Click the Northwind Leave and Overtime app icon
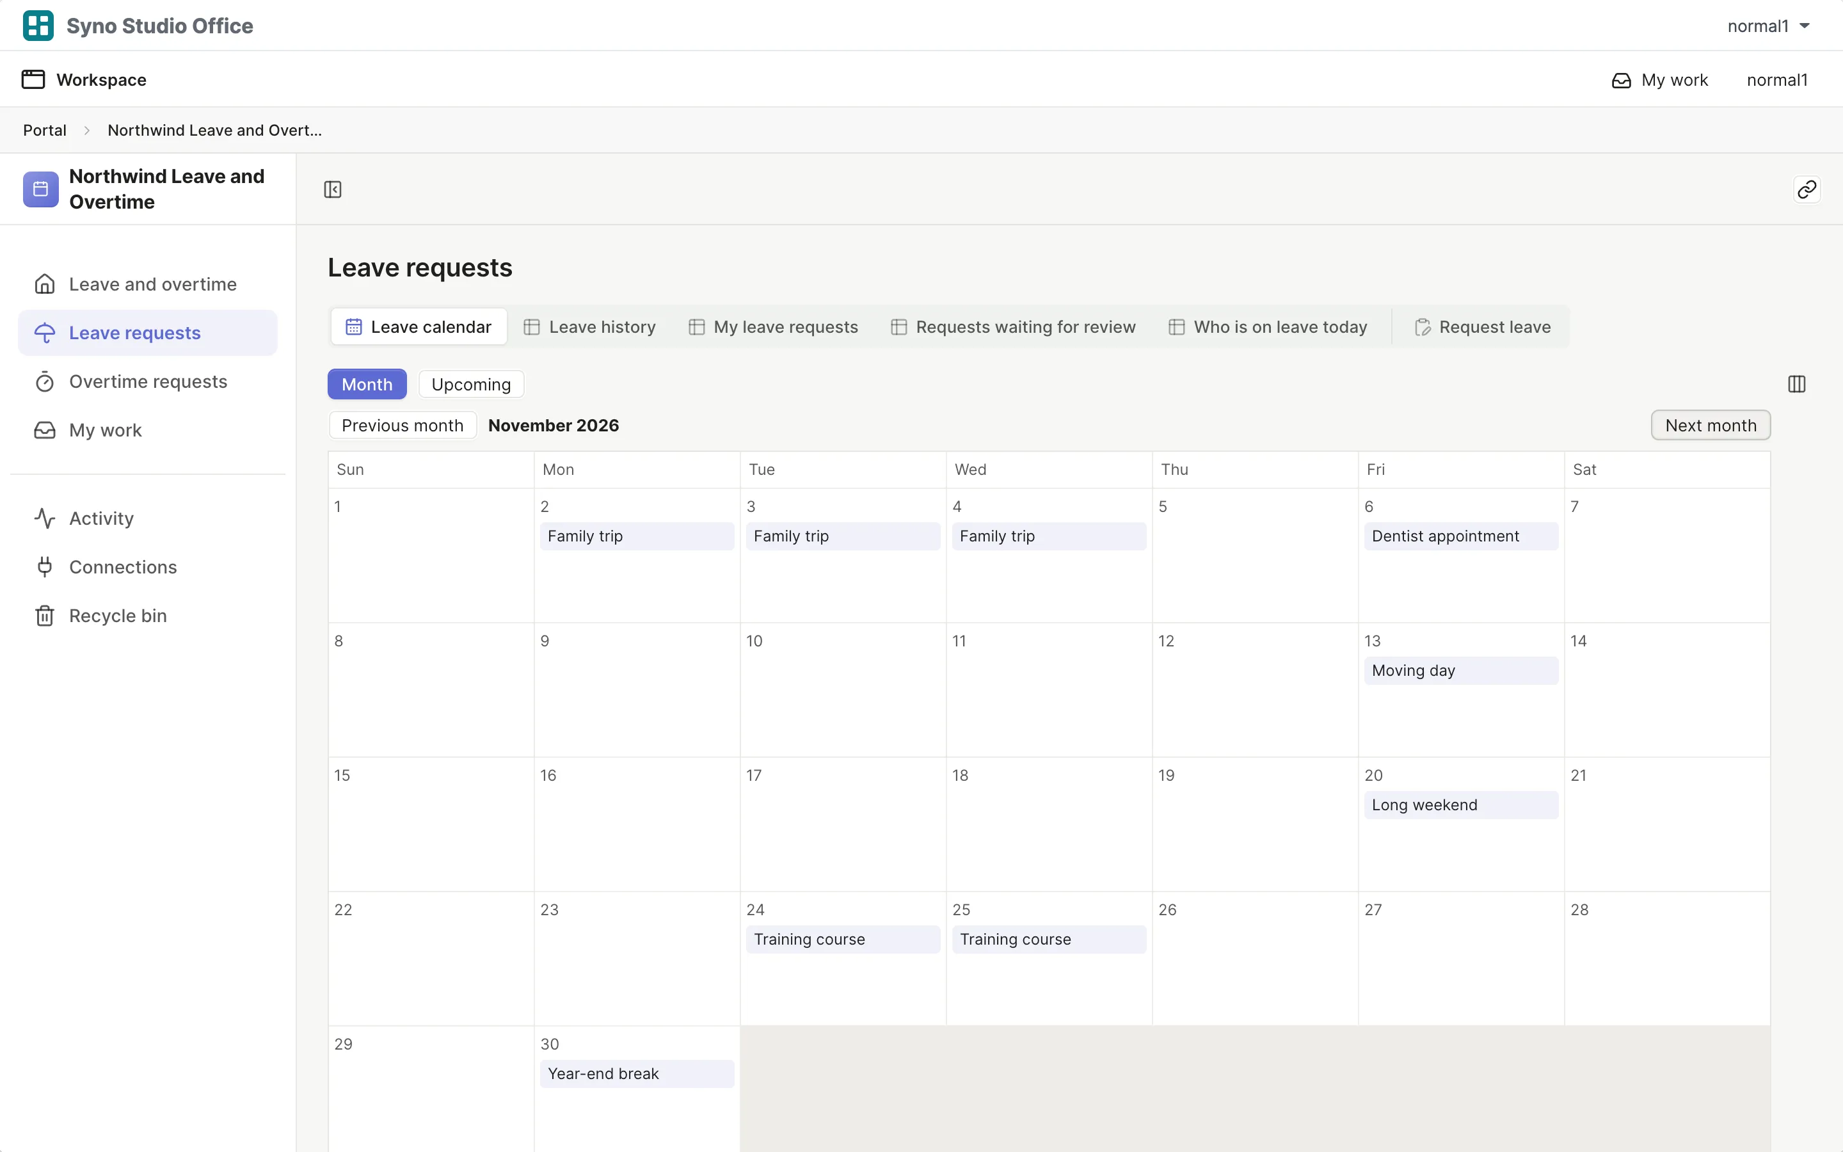Screen dimensions: 1843x1152 pyautogui.click(x=40, y=189)
